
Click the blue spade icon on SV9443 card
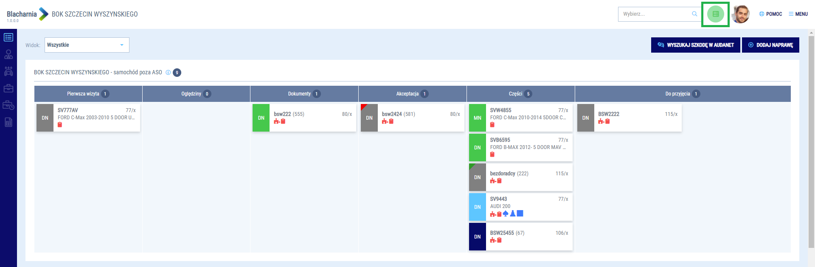pyautogui.click(x=506, y=214)
